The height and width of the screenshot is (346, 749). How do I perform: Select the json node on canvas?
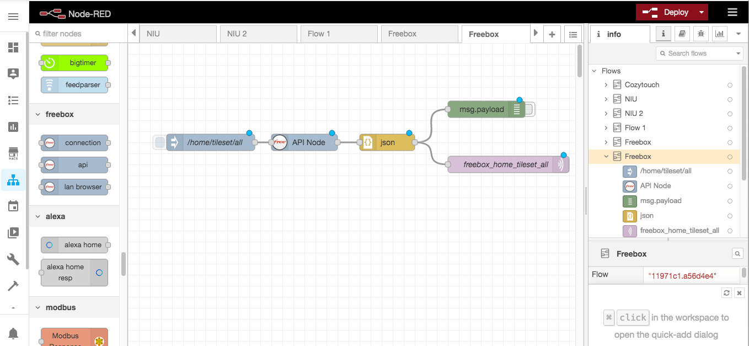point(387,142)
